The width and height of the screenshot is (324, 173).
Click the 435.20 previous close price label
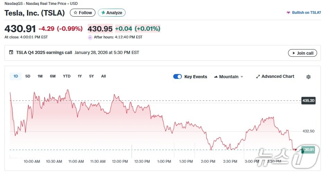308,101
